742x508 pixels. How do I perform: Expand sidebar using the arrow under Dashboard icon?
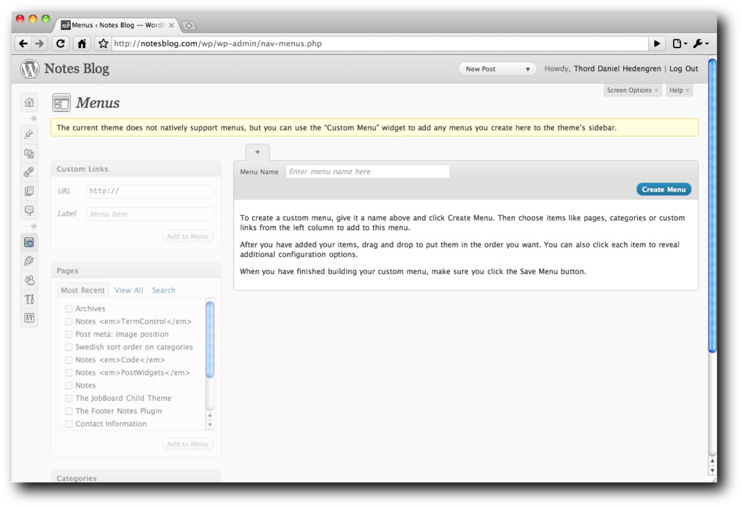[x=33, y=118]
